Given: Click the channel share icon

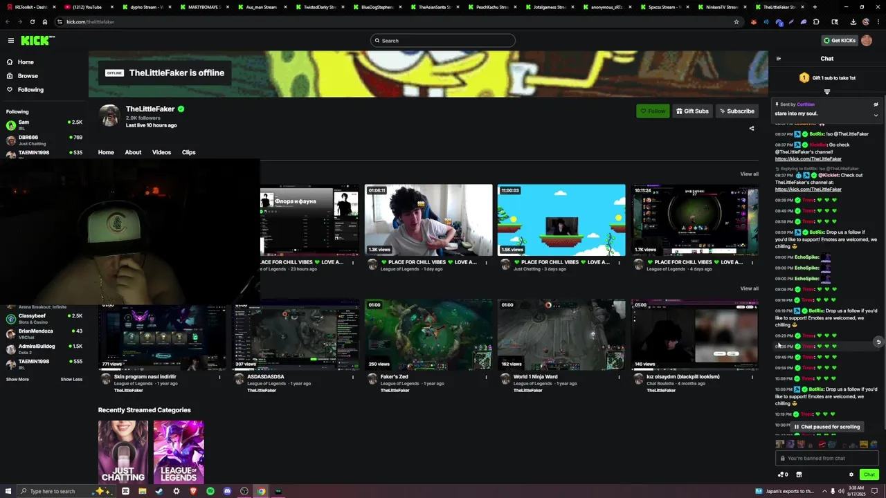Looking at the screenshot, I should pos(752,128).
